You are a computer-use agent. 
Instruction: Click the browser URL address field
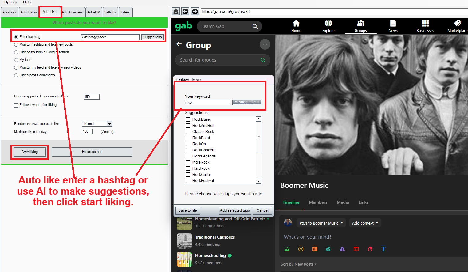coord(334,12)
